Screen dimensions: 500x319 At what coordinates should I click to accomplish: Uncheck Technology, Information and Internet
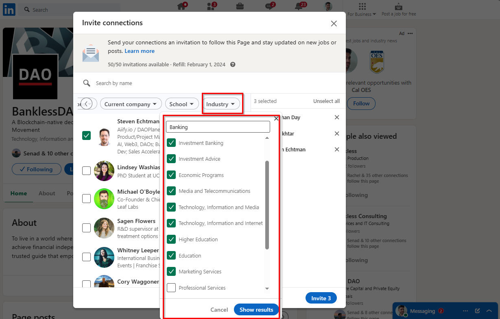[171, 223]
